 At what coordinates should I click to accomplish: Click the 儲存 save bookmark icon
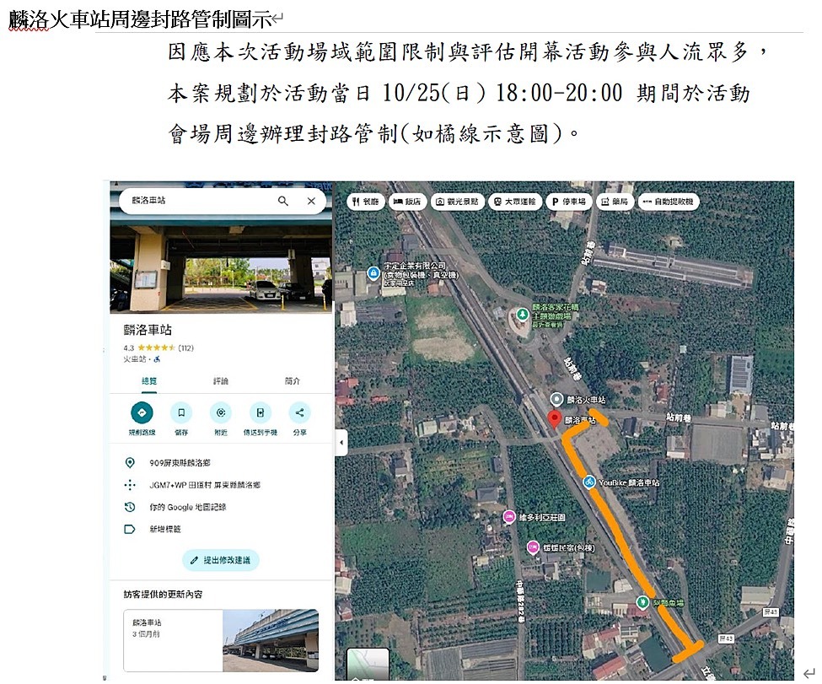pos(181,412)
